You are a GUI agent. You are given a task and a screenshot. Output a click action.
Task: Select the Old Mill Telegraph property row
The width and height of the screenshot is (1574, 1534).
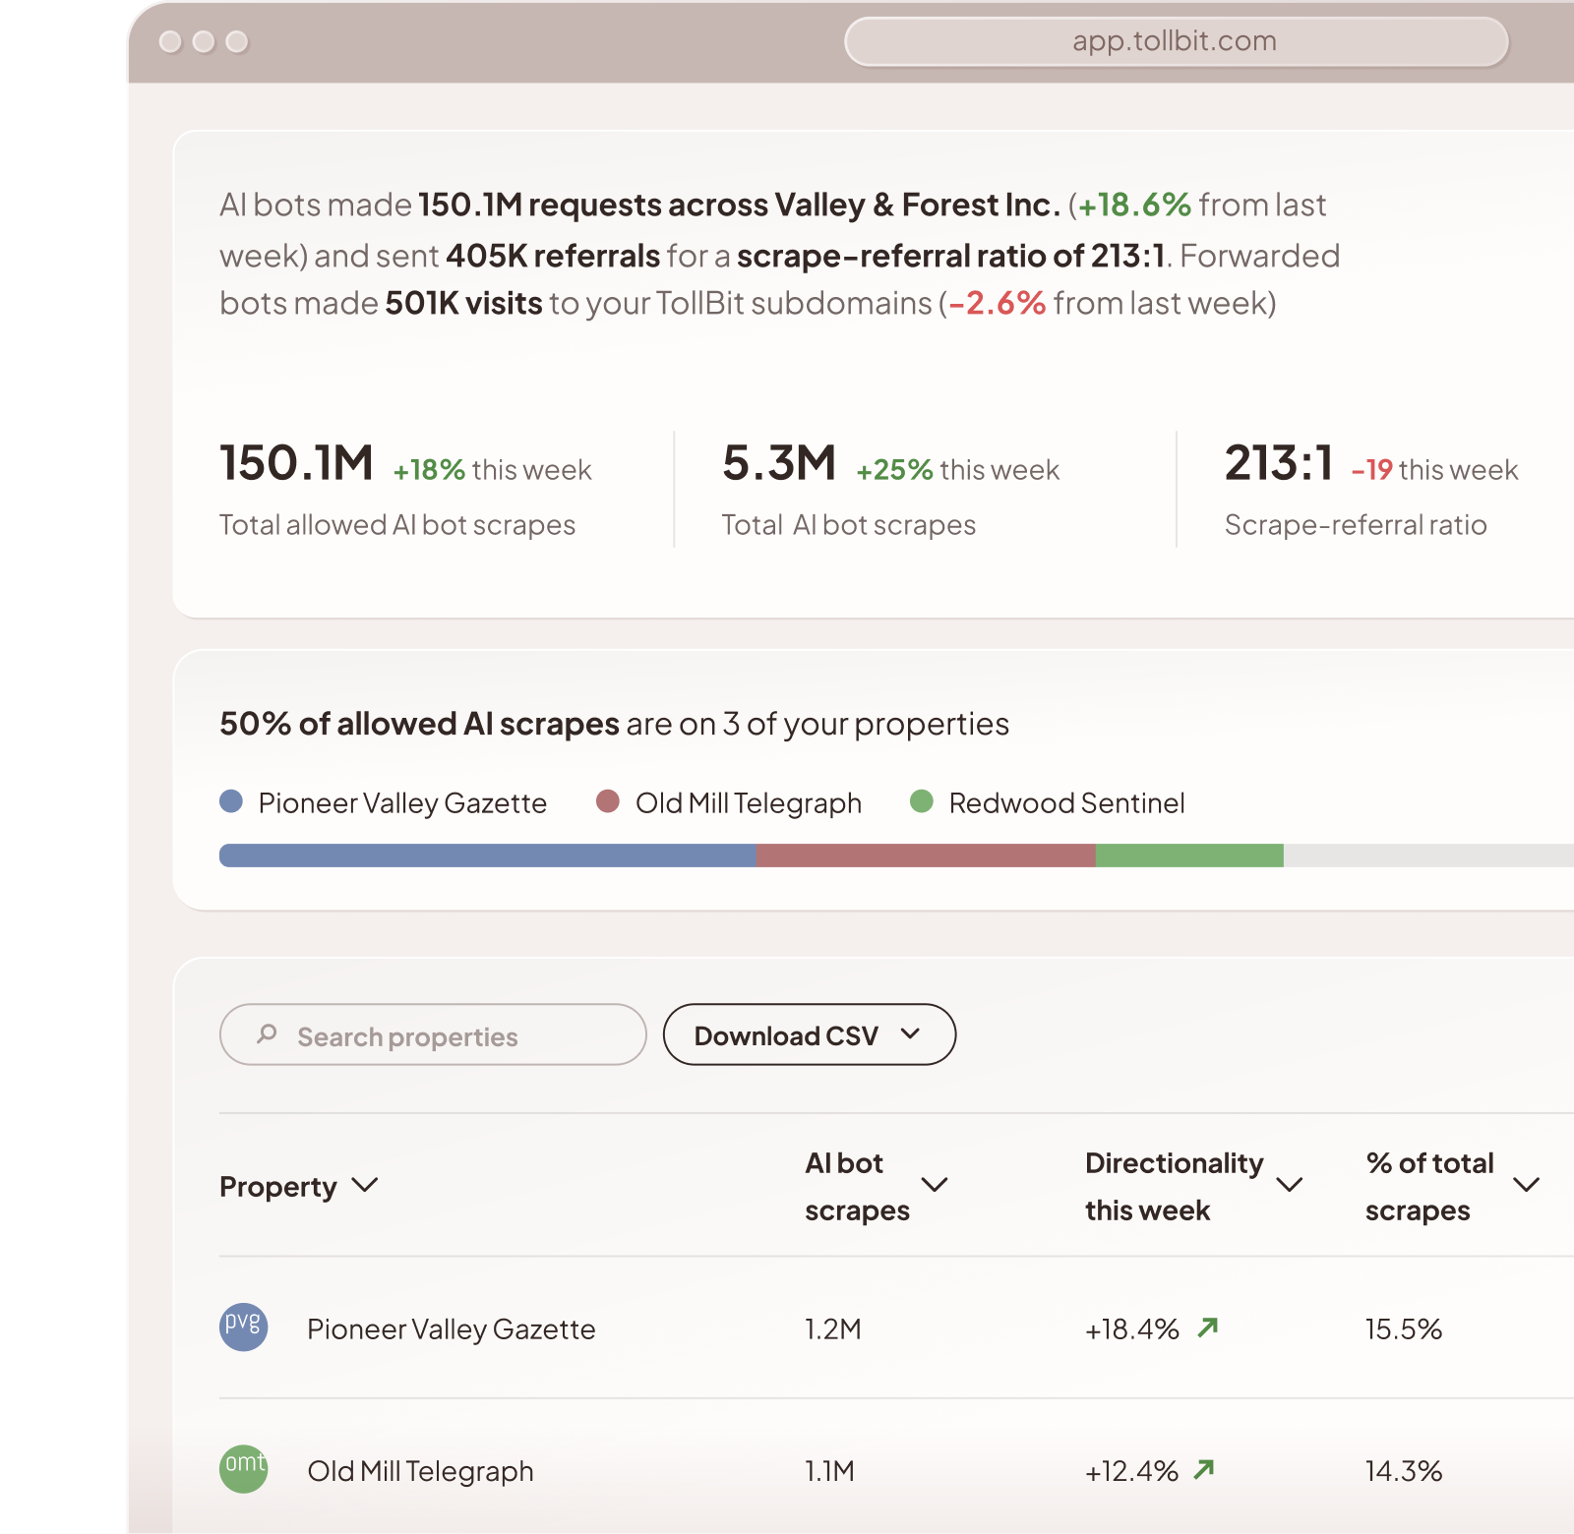420,1471
